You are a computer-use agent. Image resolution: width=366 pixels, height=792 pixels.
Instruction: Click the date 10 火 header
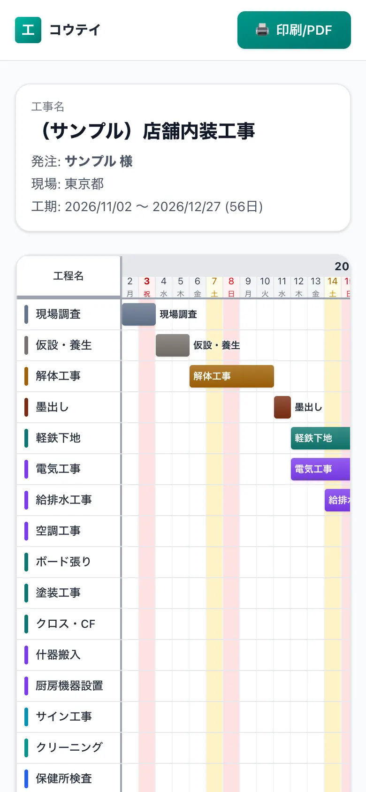point(265,287)
